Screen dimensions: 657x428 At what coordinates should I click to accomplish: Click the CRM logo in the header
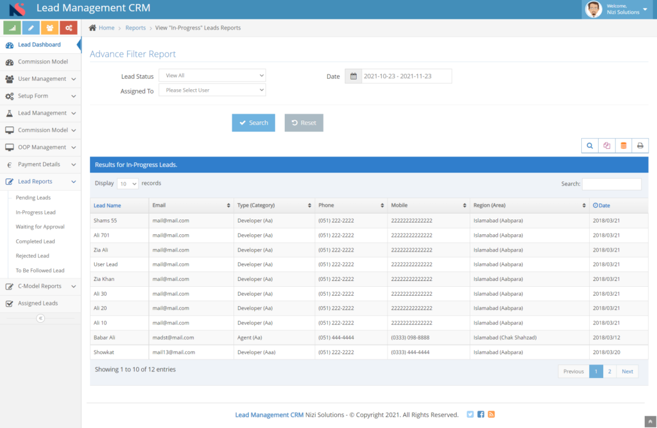tap(17, 9)
